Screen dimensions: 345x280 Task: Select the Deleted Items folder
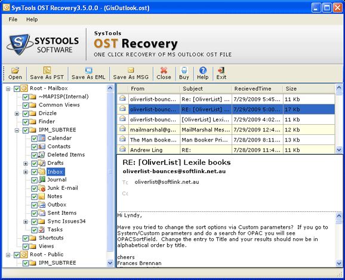click(66, 155)
